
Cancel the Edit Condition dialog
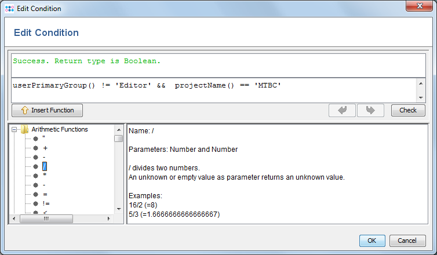[x=407, y=240]
